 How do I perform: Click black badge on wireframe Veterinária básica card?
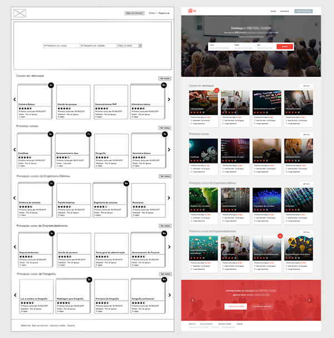point(165,134)
